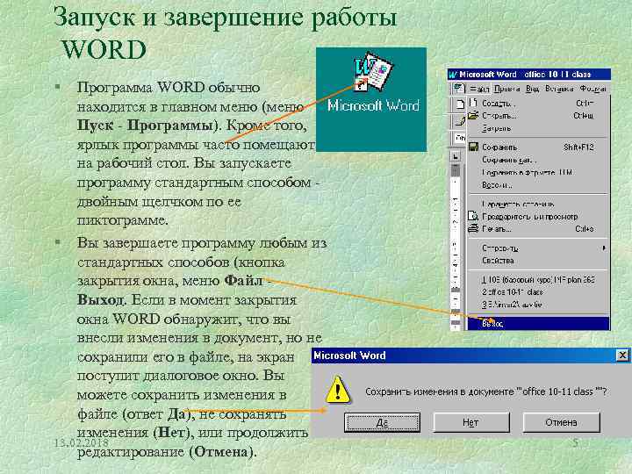Click the pencil toolbar icon under new document
The width and height of the screenshot is (632, 474).
459,120
